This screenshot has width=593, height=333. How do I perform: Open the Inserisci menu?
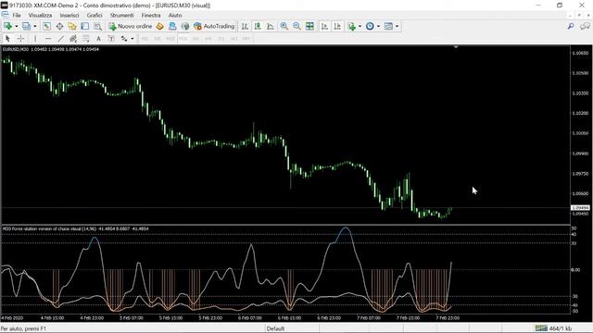tap(69, 15)
